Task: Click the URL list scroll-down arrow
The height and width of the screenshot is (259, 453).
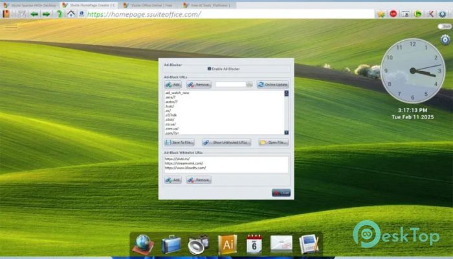Action: 286,132
